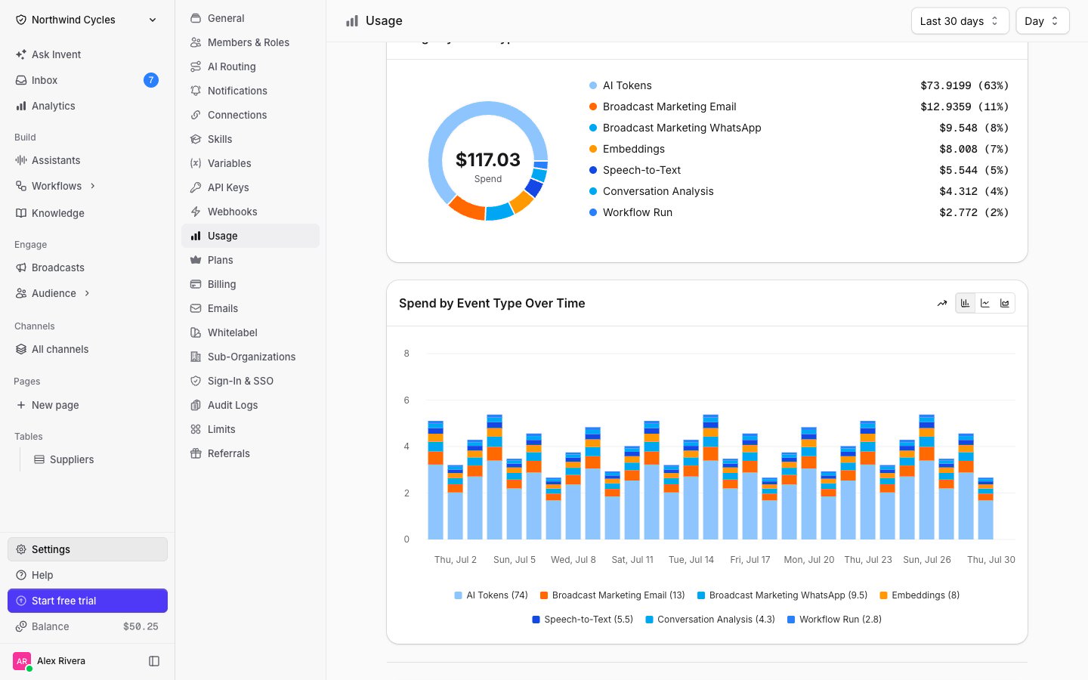Toggle Workflow Run (2.8) legend series
This screenshot has height=680, width=1088.
(x=835, y=620)
